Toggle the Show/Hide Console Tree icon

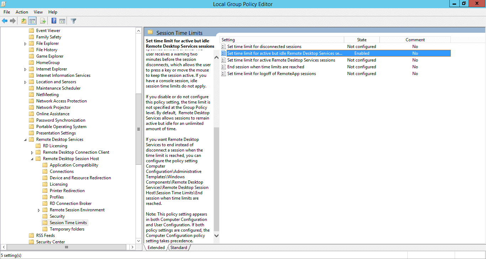(x=32, y=21)
